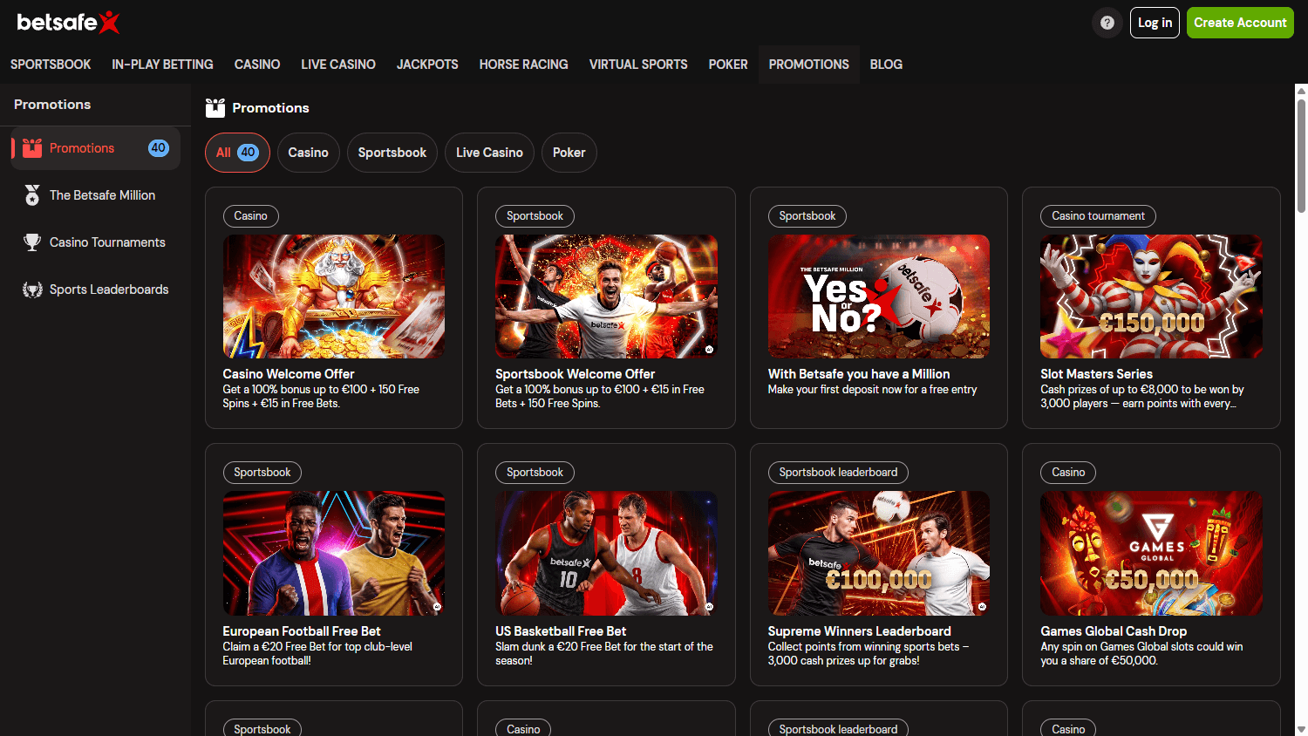Click the scrollbar up arrow

(x=1301, y=90)
